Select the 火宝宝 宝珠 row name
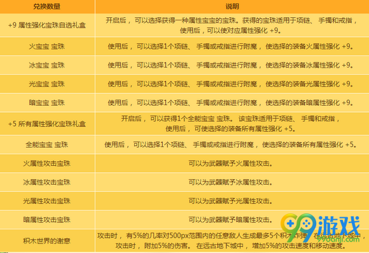The width and height of the screenshot is (369, 253). click(x=47, y=47)
